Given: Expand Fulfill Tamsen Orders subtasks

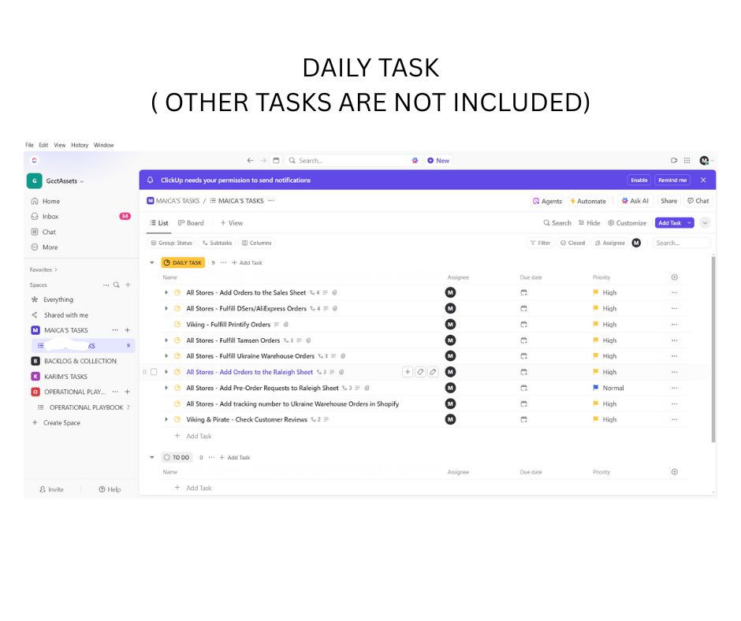Looking at the screenshot, I should [x=166, y=340].
